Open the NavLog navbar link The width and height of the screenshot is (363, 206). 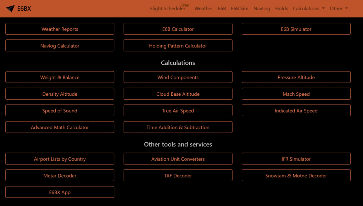[262, 9]
